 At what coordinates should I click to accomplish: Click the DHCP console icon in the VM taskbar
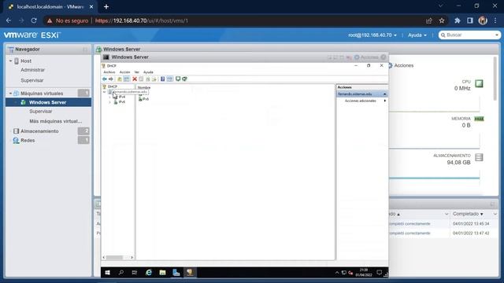190,273
